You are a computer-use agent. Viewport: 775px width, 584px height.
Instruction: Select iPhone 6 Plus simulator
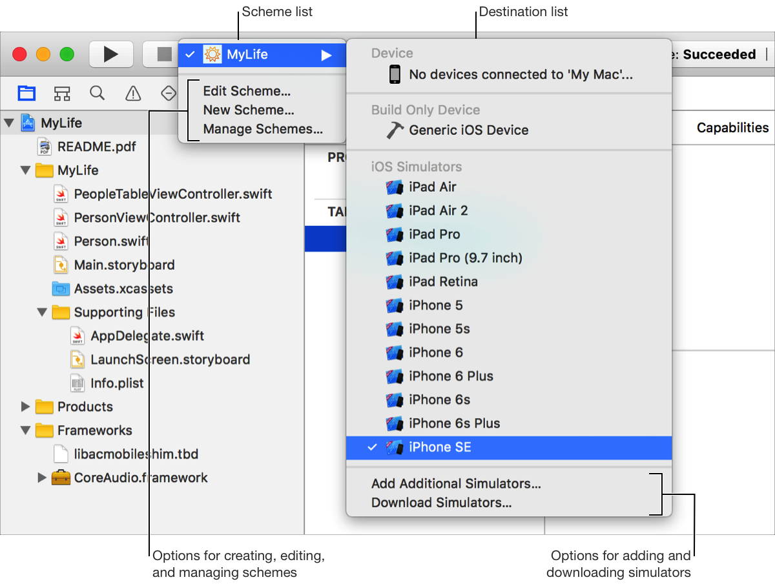click(509, 376)
